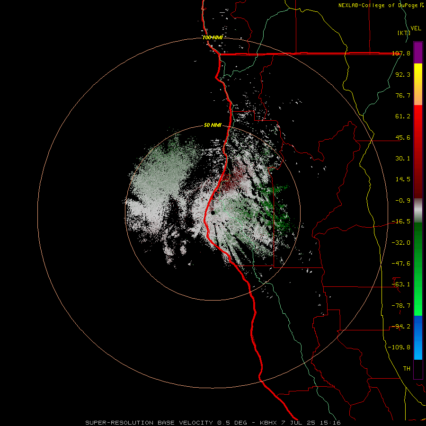Click the 92.3 legend value

click(x=403, y=74)
